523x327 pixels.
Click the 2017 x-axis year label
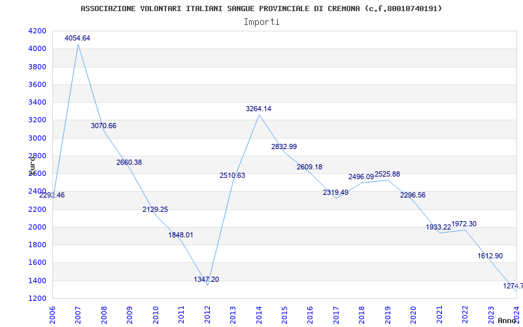(x=336, y=315)
